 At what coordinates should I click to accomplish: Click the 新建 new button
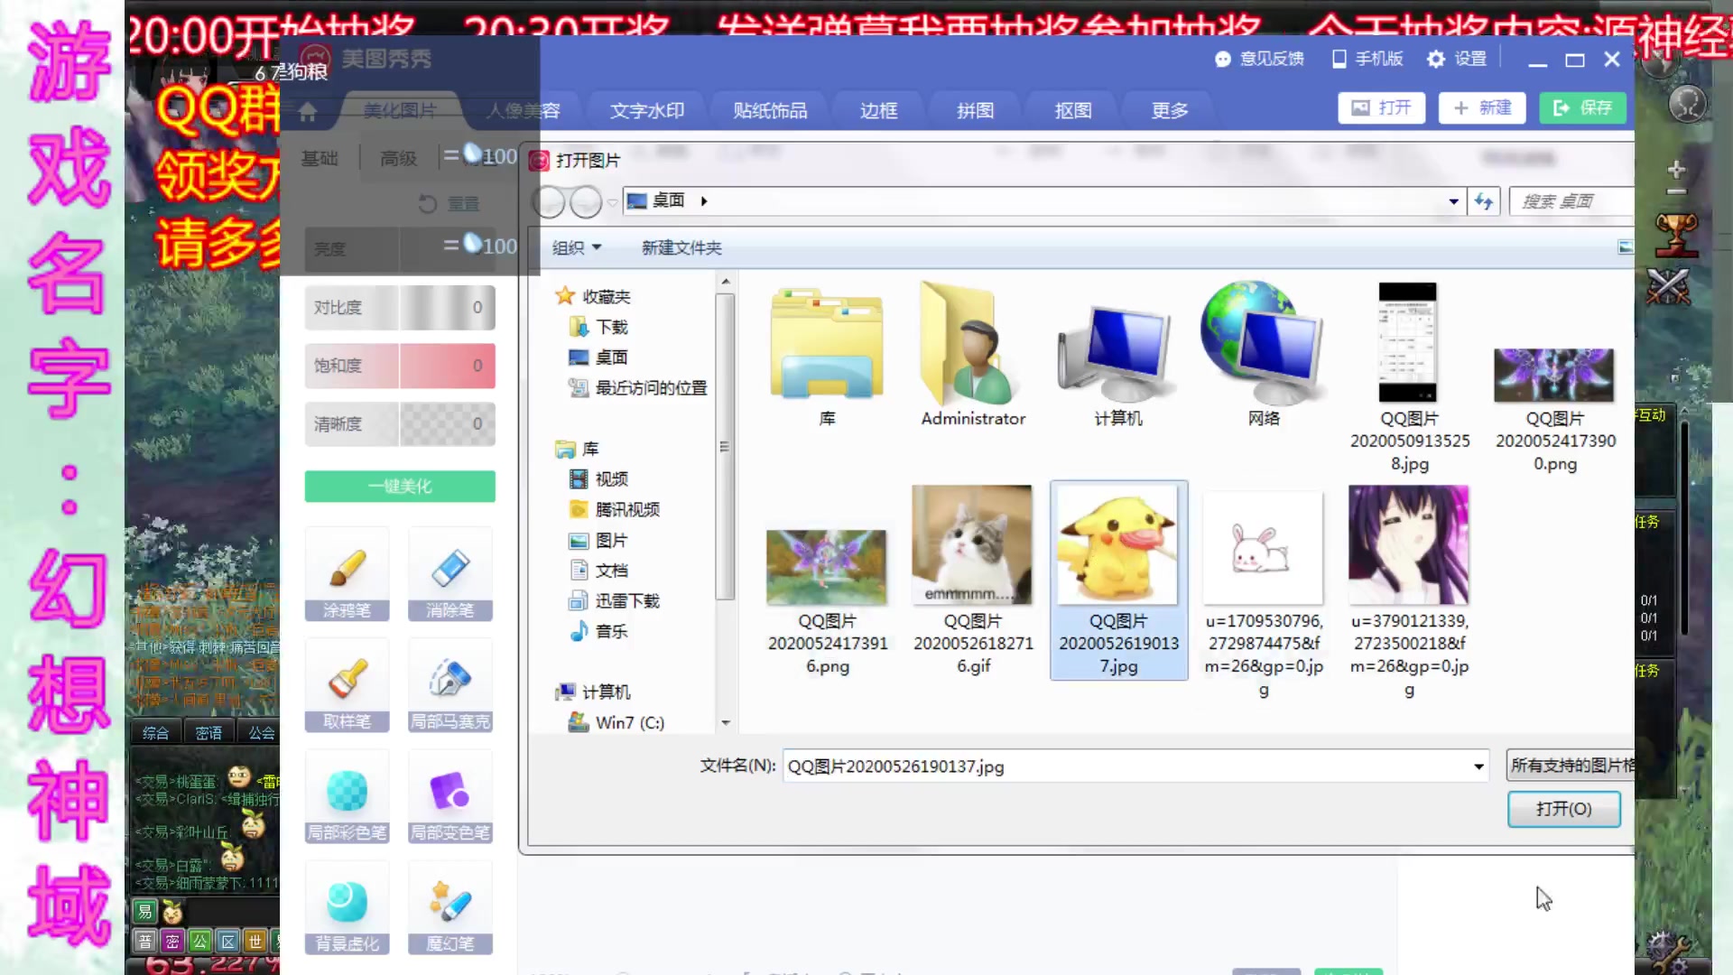pos(1482,108)
